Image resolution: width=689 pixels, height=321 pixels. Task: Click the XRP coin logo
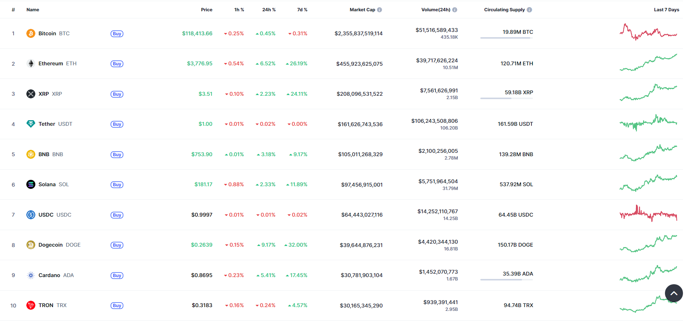click(31, 94)
